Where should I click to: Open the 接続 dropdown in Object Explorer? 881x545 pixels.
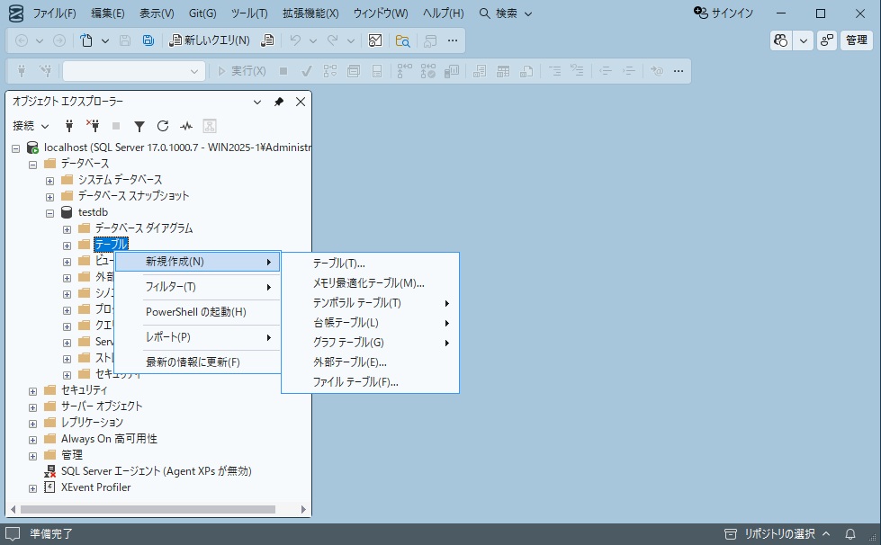coord(30,126)
